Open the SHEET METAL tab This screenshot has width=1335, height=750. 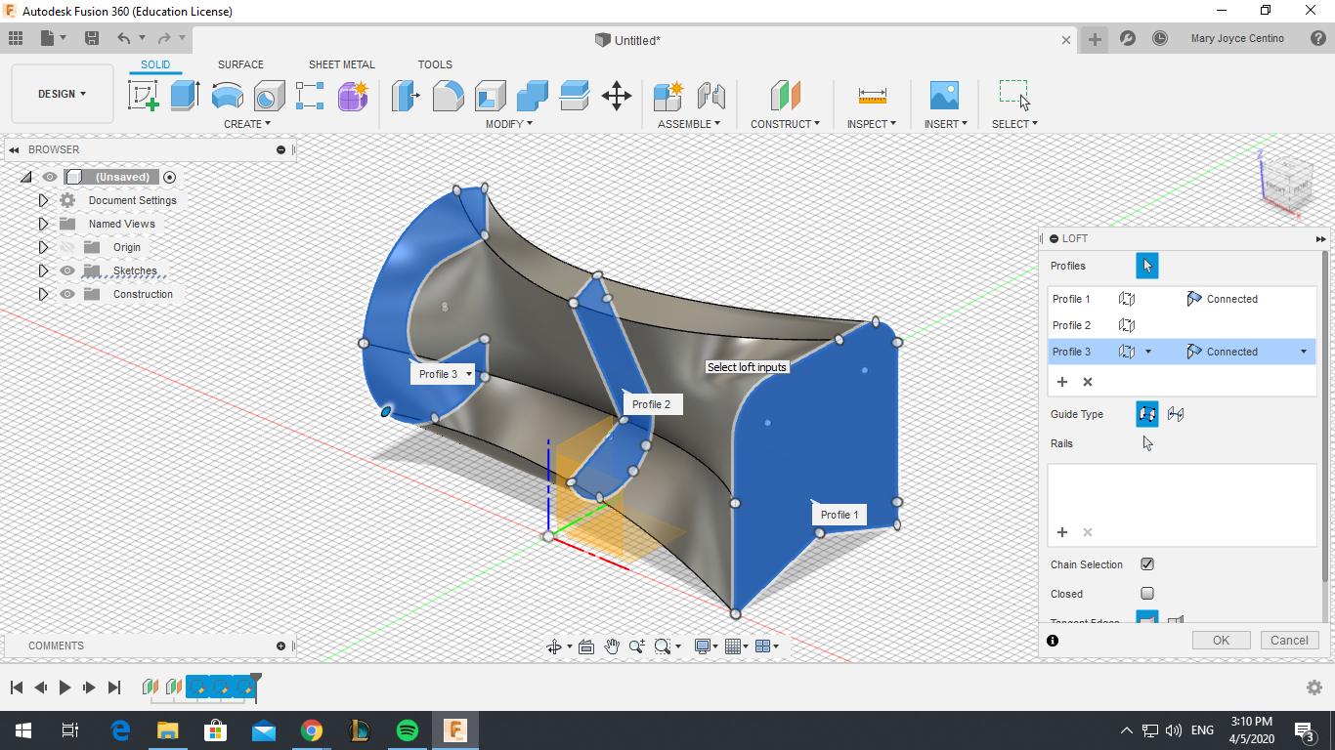point(341,64)
